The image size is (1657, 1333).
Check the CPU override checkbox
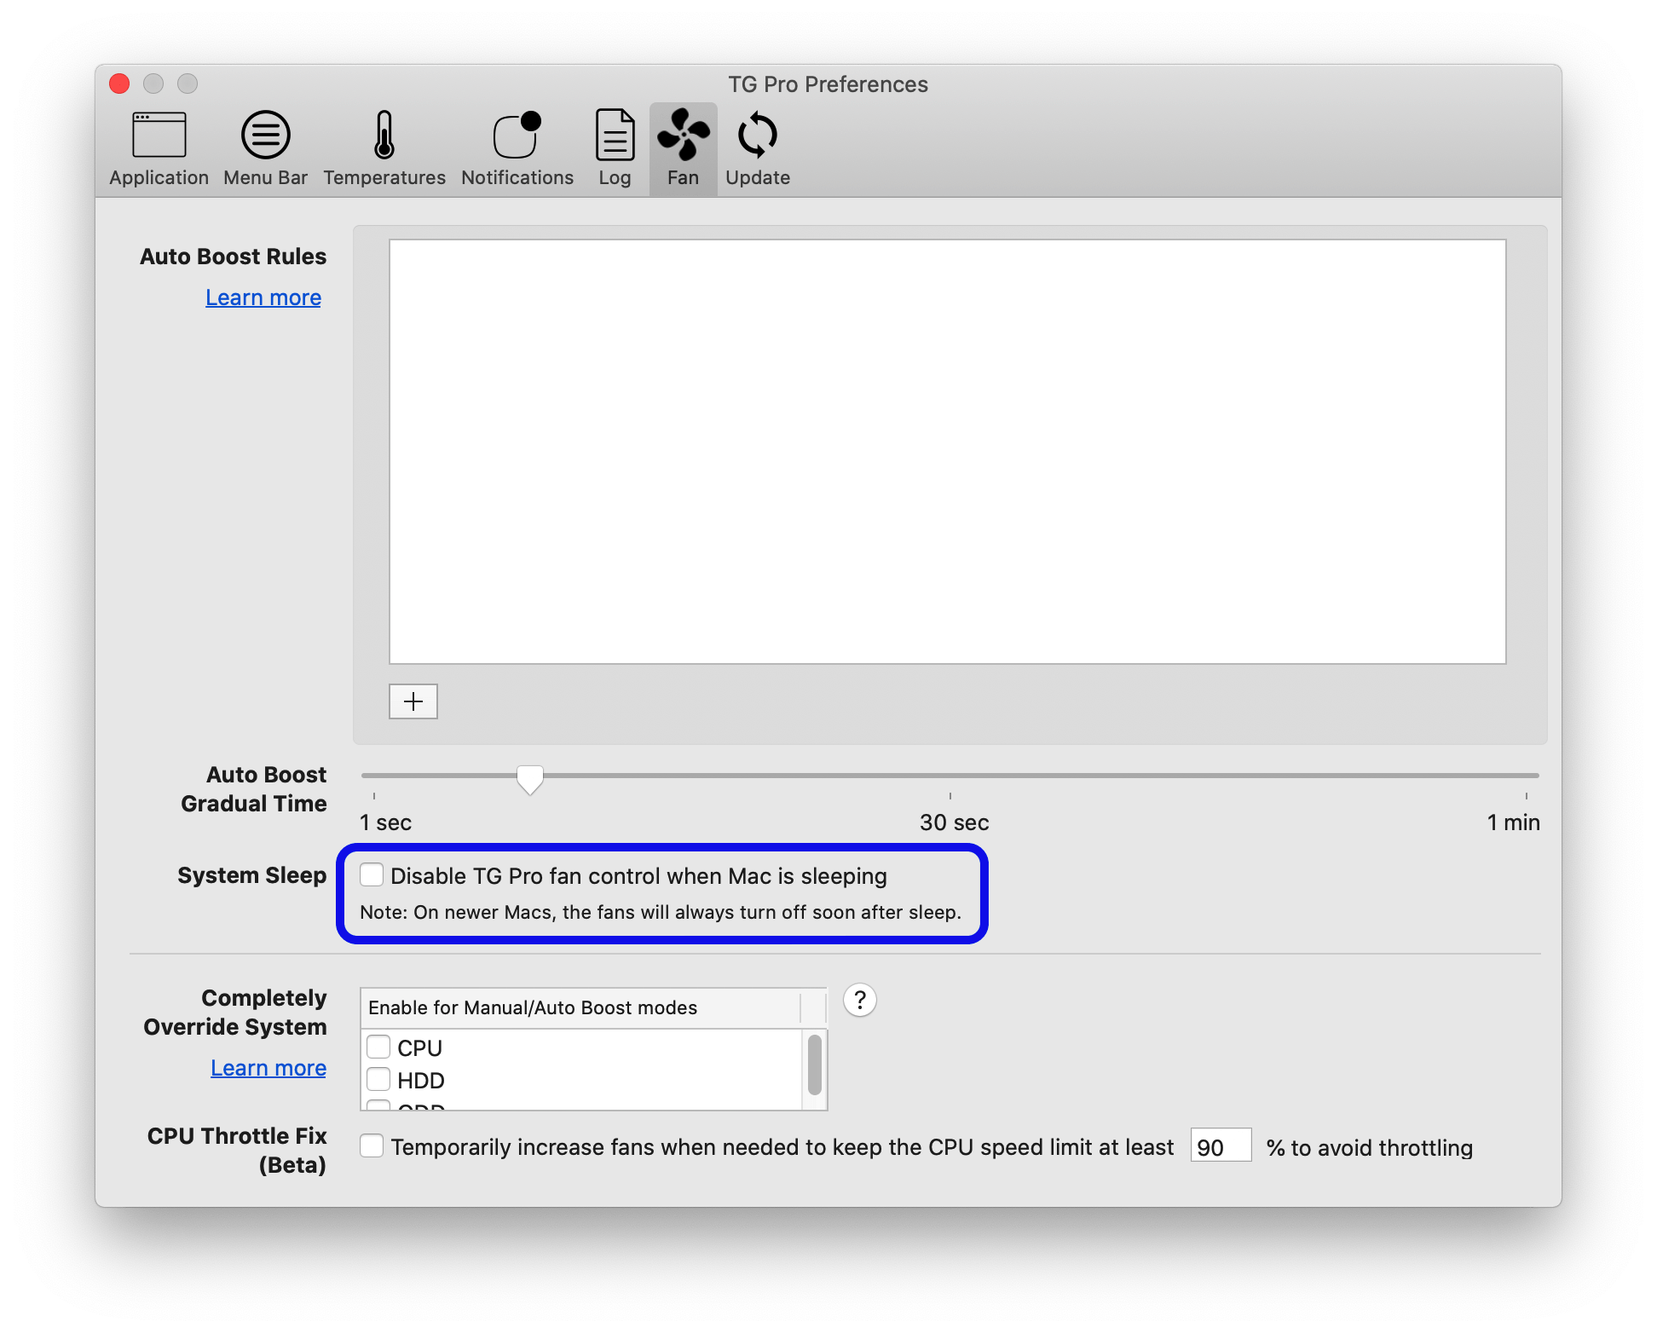click(378, 1047)
